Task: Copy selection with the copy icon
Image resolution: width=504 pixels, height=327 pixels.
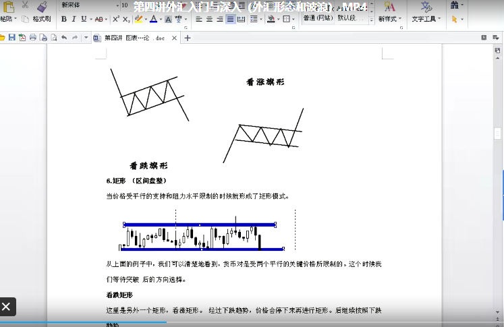Action: (25, 20)
